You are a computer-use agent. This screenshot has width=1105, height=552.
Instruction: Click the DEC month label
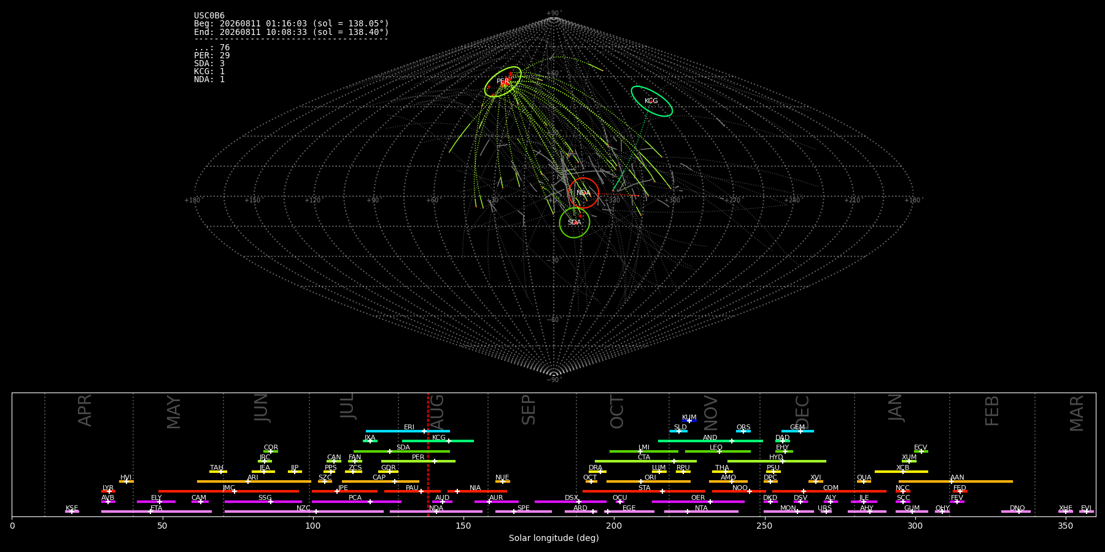pyautogui.click(x=802, y=412)
